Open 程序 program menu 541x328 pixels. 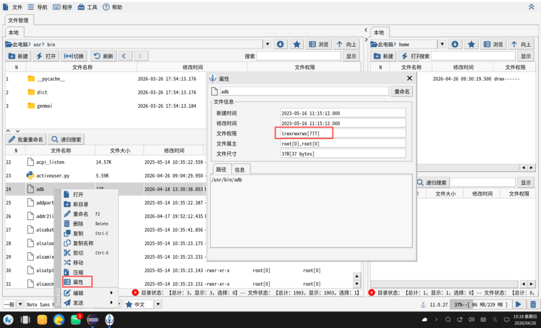coord(63,7)
